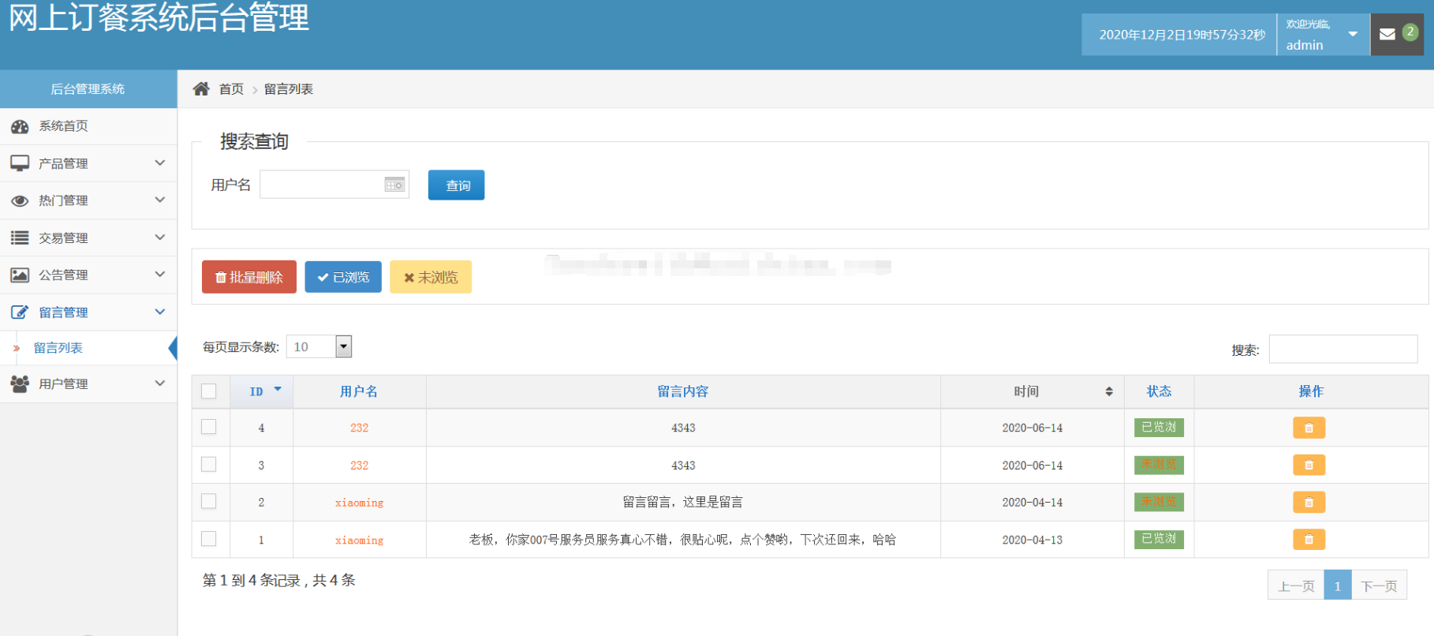
Task: Click the dashboard icon beside 系统首页
Action: 20,126
